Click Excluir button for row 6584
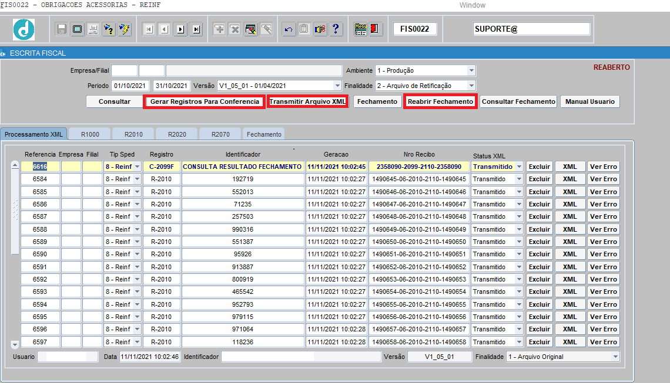The image size is (670, 383). [x=540, y=179]
